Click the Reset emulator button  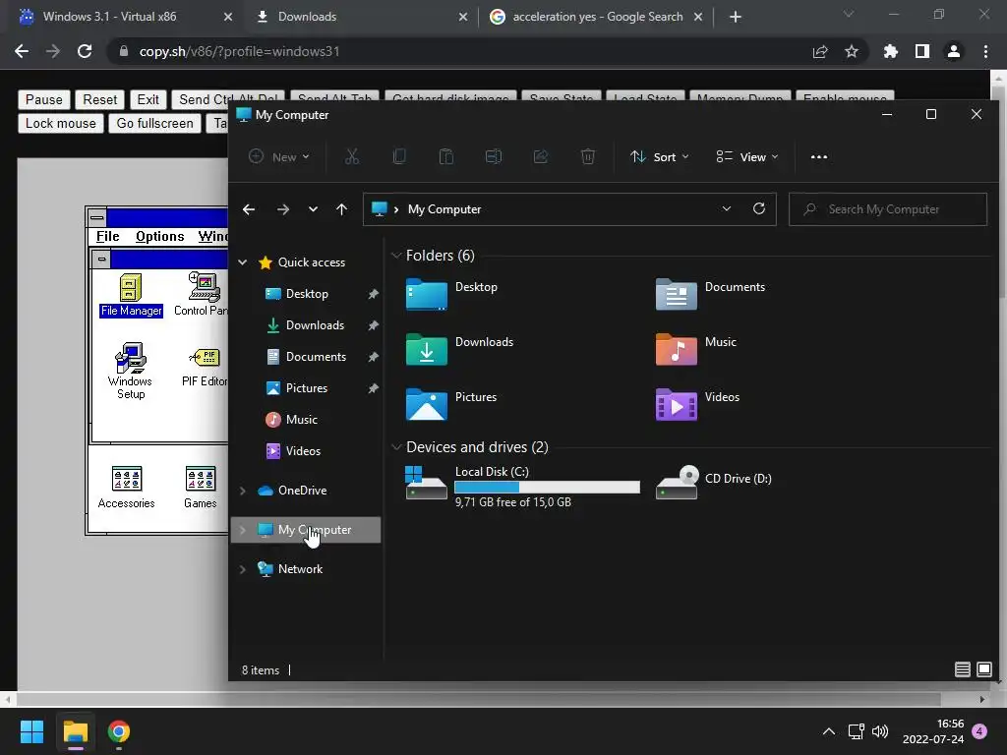(100, 99)
